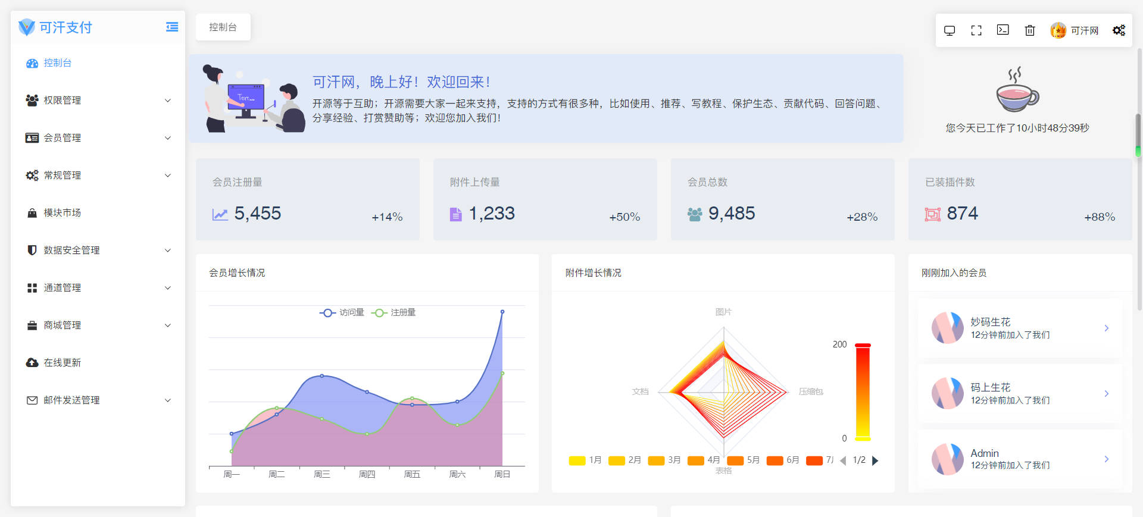Click the 会员管理 ID card icon
1143x517 pixels.
coord(32,138)
